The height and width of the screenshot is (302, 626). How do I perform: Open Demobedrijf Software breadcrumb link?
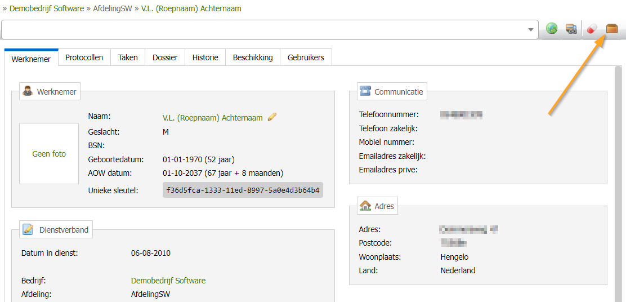(x=47, y=8)
